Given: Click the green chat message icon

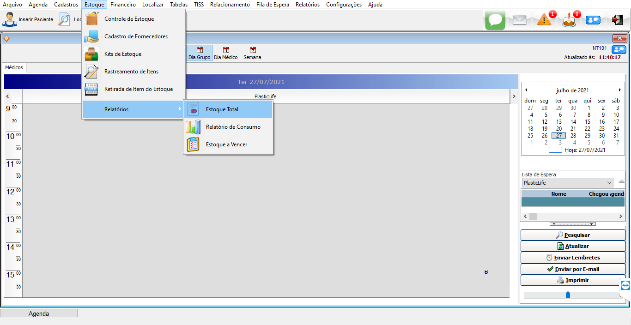Looking at the screenshot, I should coord(495,20).
